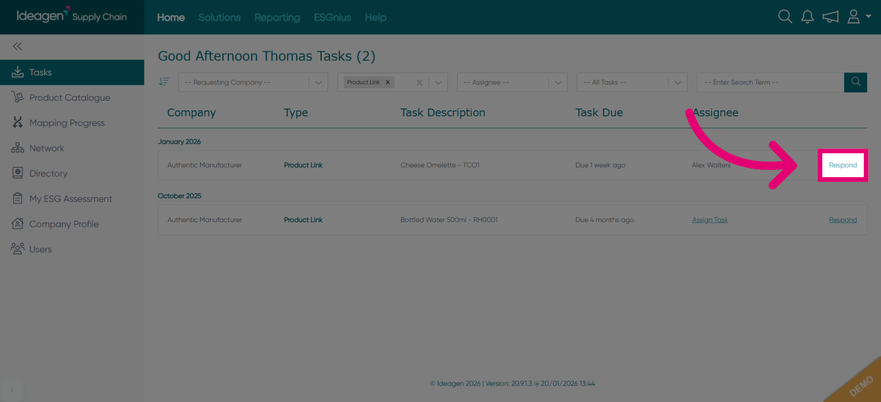Click Respond for the Bottled Water task
881x402 pixels.
click(843, 220)
